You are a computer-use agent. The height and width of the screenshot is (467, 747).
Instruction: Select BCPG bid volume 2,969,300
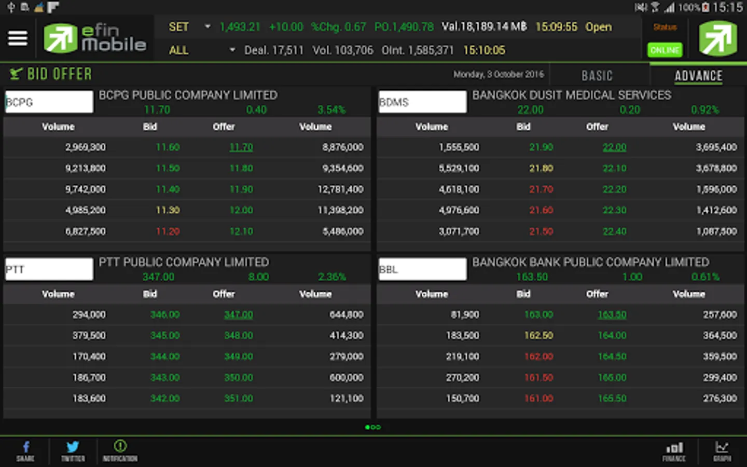(85, 147)
